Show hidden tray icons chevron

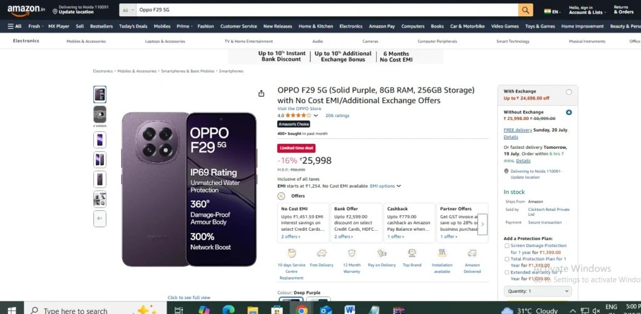click(x=573, y=311)
